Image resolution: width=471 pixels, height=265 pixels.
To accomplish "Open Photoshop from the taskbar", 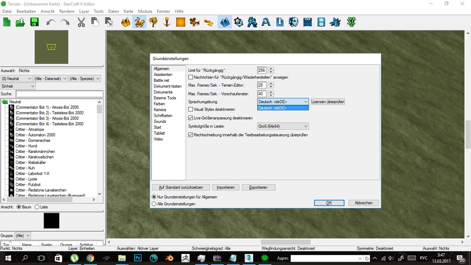I will [x=138, y=258].
